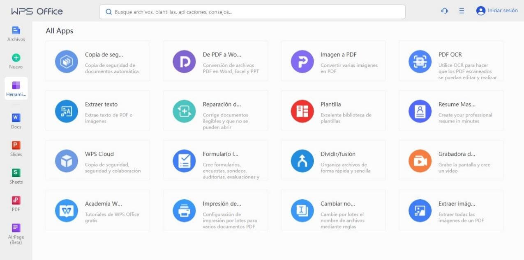Screen dimensions: 524x260
Task: Open the Imagen a PDF icon
Action: [302, 62]
